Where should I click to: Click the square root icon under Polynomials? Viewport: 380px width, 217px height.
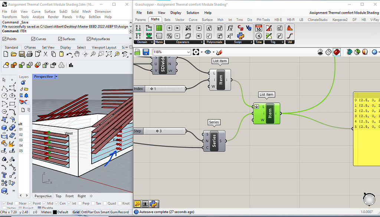(209, 36)
